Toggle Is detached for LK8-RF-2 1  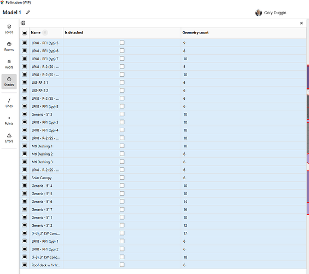(122, 82)
